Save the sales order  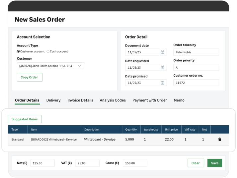click(215, 163)
